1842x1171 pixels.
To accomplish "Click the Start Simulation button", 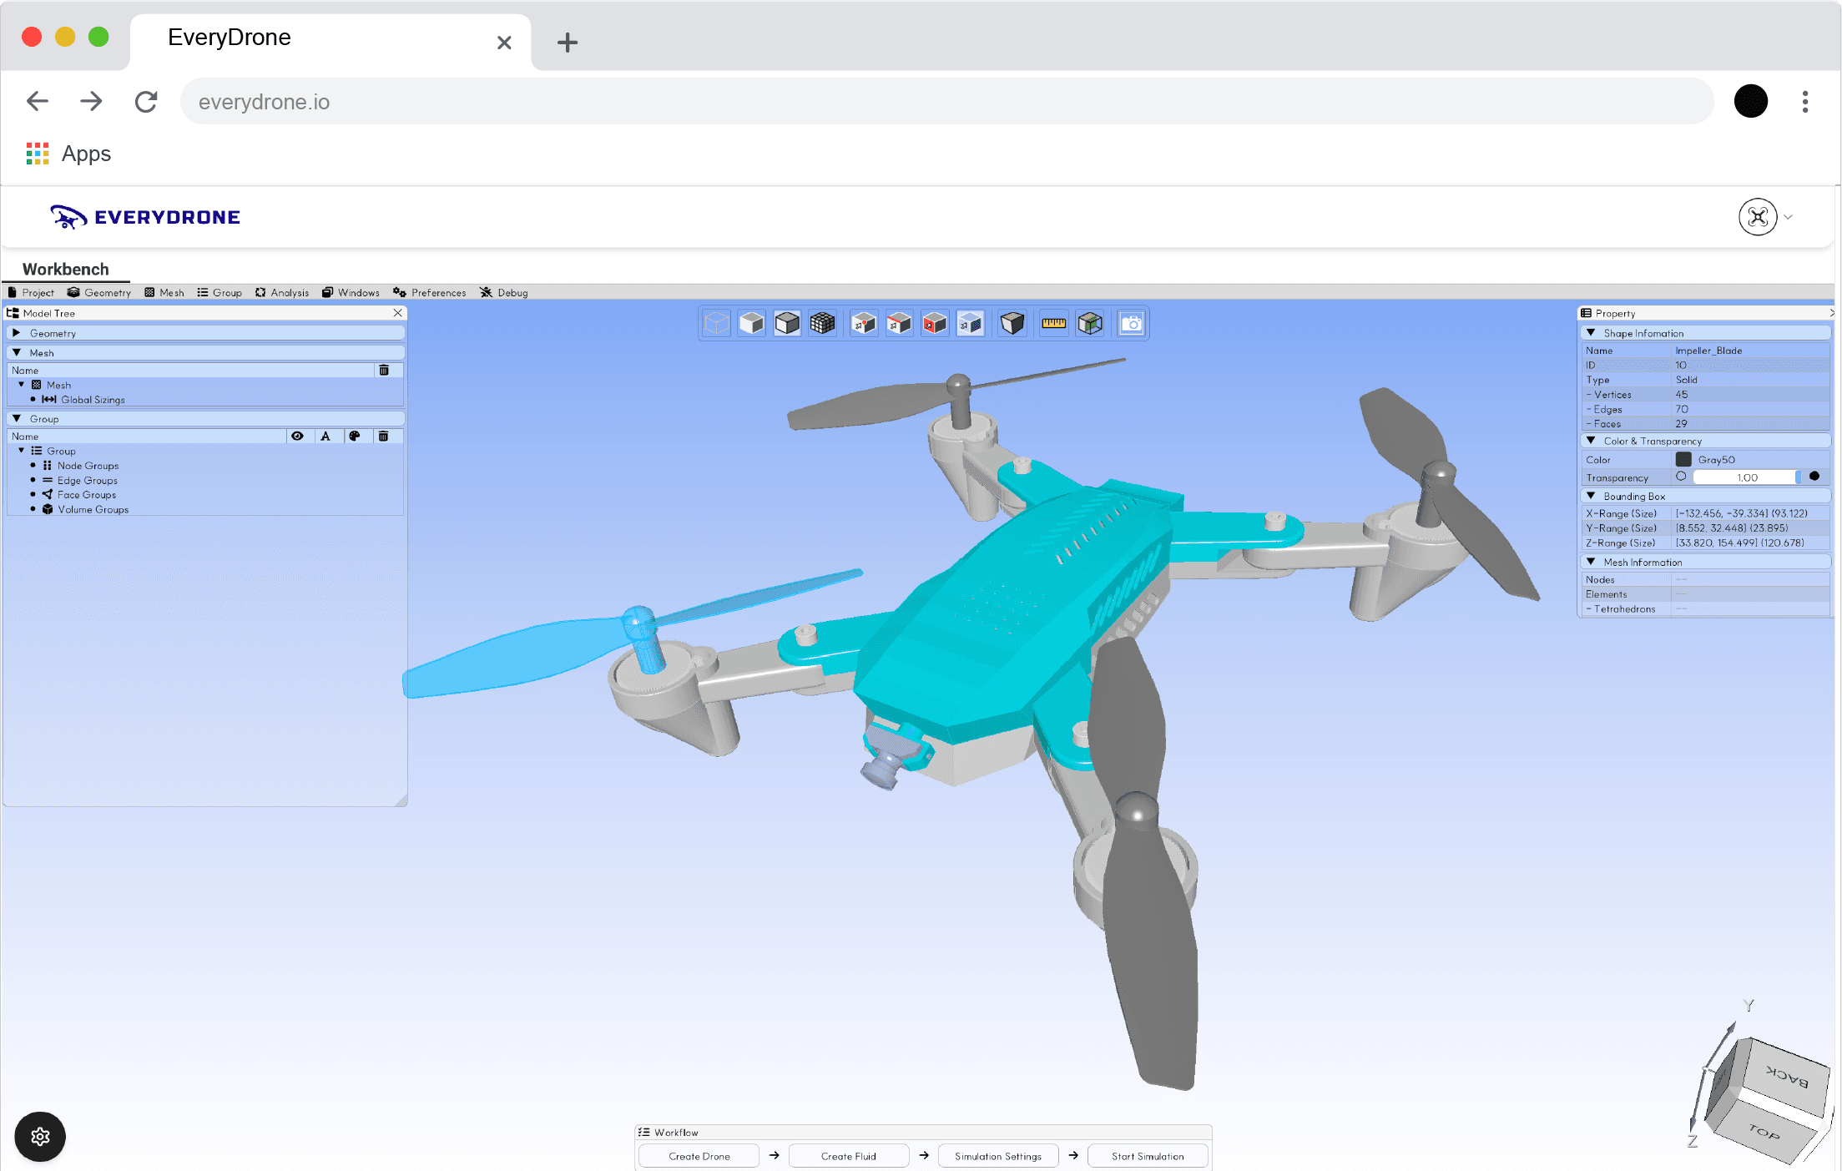I will click(x=1147, y=1156).
